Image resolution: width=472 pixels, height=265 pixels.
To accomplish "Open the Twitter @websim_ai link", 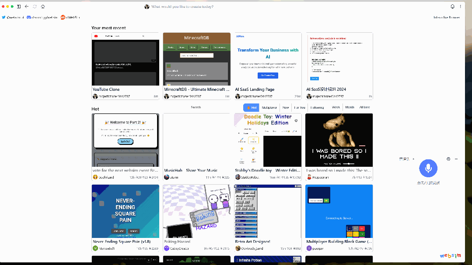I will coord(12,17).
